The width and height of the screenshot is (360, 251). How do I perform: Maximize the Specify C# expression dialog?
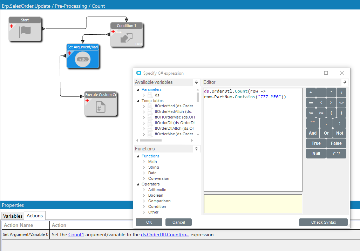[x=326, y=73]
